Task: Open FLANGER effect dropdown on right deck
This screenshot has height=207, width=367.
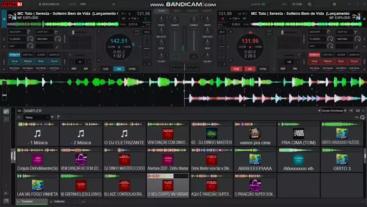Action: coord(317,39)
